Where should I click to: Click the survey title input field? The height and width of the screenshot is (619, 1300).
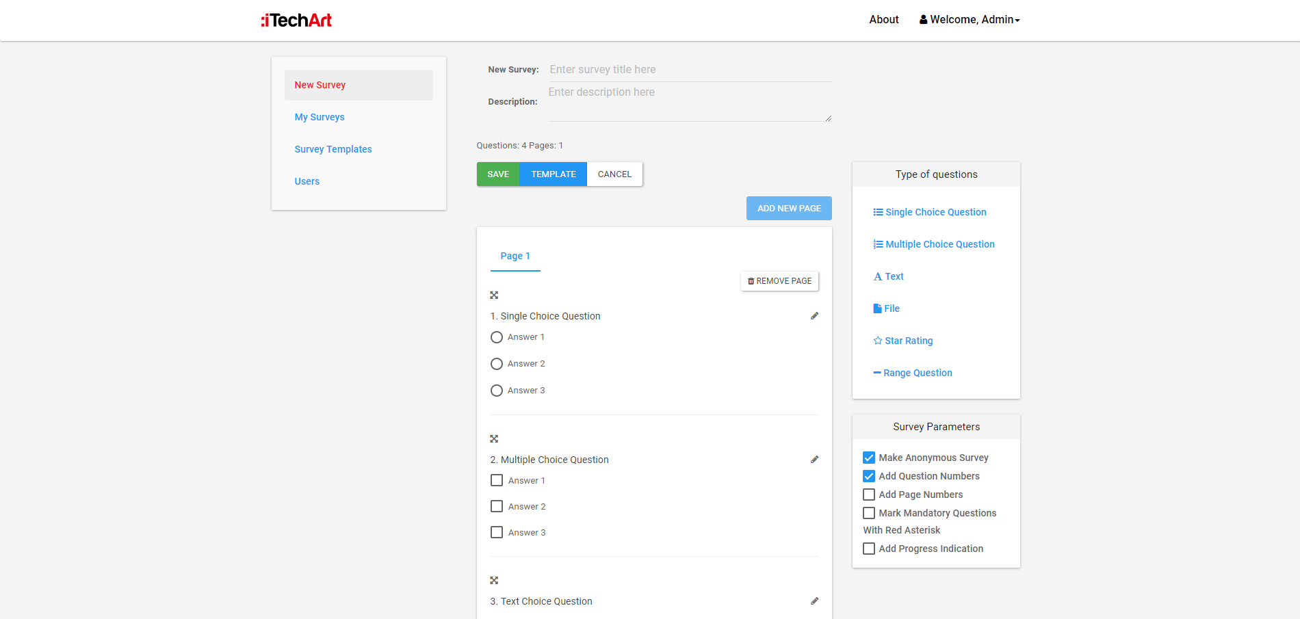point(690,70)
